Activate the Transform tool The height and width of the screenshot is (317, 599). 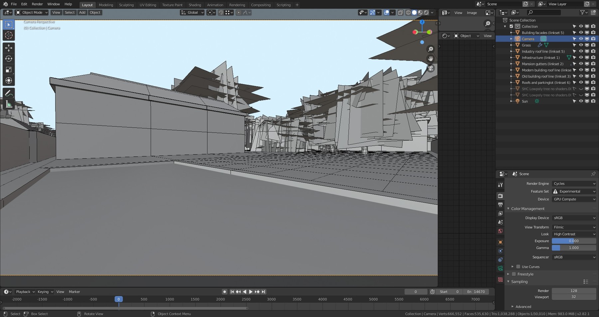[x=9, y=80]
